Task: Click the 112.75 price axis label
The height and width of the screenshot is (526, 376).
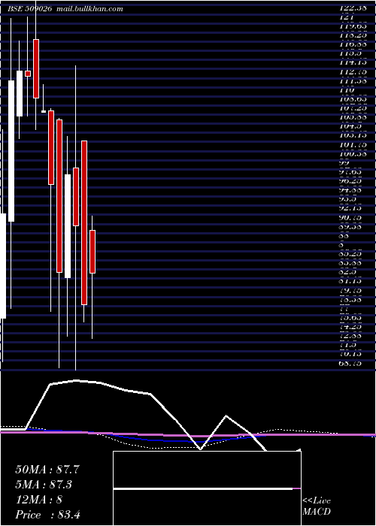Action: (353, 72)
